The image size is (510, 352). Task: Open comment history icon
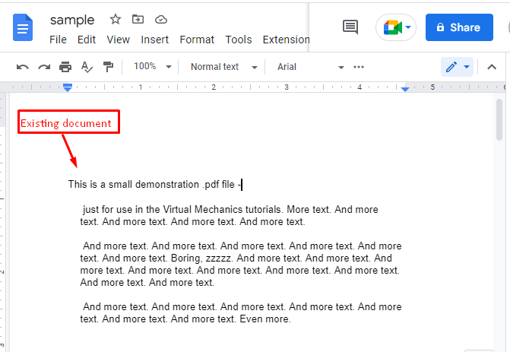[350, 27]
